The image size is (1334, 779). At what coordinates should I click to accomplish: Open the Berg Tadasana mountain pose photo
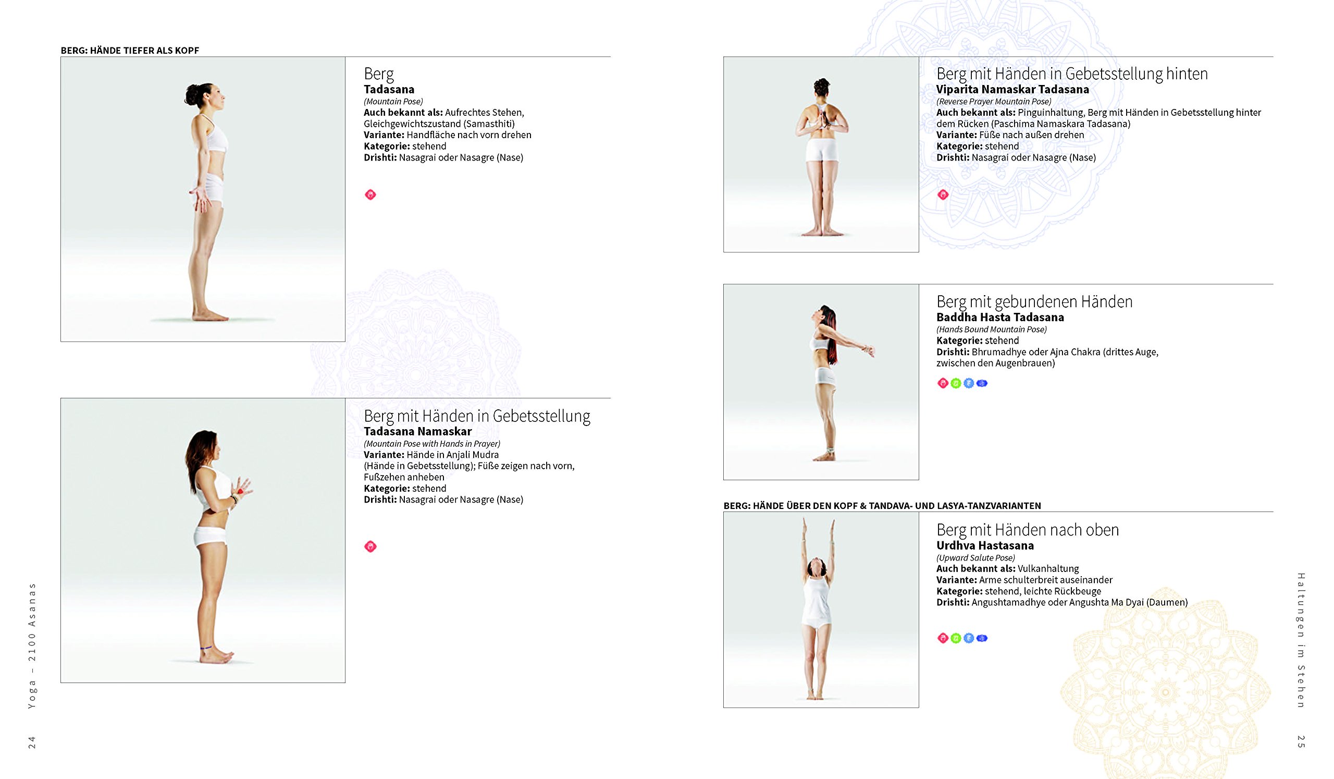click(203, 199)
